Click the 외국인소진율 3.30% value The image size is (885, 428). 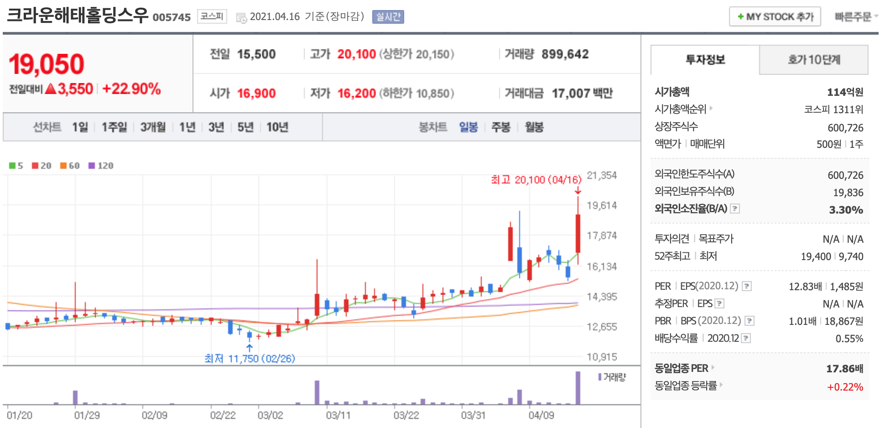pyautogui.click(x=846, y=210)
